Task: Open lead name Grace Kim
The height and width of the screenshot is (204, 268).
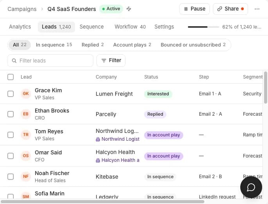Action: 48,90
